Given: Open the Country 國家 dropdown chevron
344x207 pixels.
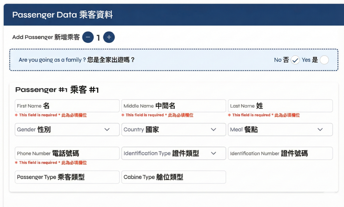Looking at the screenshot, I should click(x=213, y=129).
